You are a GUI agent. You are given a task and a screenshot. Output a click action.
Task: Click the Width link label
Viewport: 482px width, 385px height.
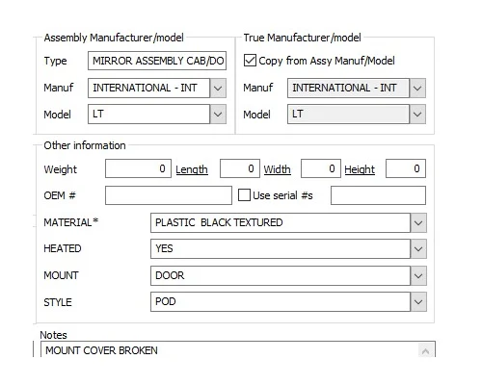click(277, 169)
